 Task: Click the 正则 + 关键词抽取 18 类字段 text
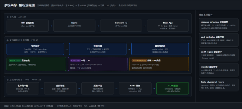click(x=98, y=49)
